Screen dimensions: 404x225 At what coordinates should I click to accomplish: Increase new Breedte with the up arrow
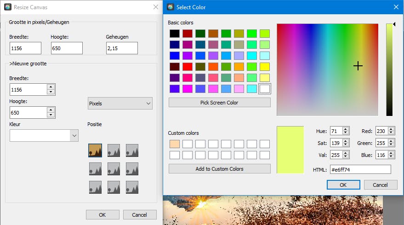(x=51, y=87)
